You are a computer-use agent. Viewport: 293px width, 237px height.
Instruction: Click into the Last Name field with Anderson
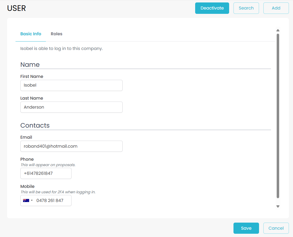coord(71,107)
